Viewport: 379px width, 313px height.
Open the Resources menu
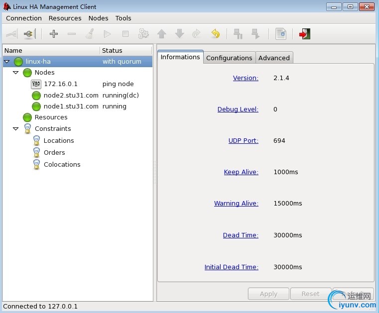coord(65,18)
